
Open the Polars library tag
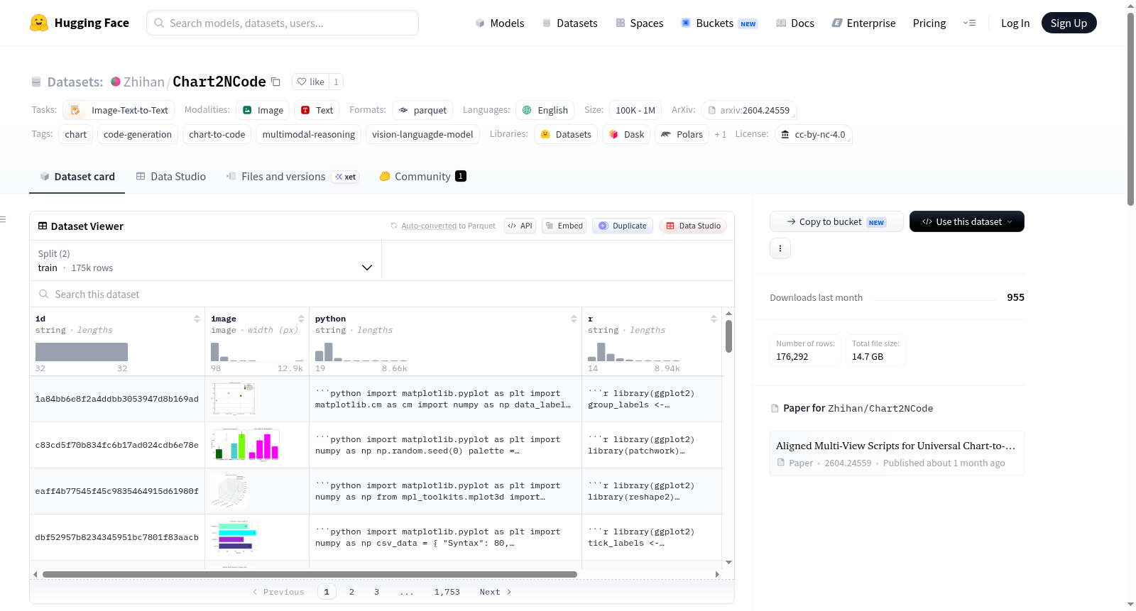click(682, 134)
